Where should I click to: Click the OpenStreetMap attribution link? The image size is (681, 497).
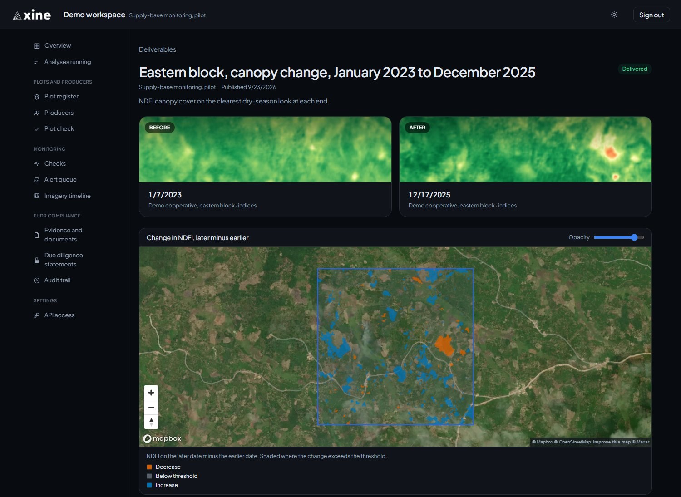click(572, 442)
